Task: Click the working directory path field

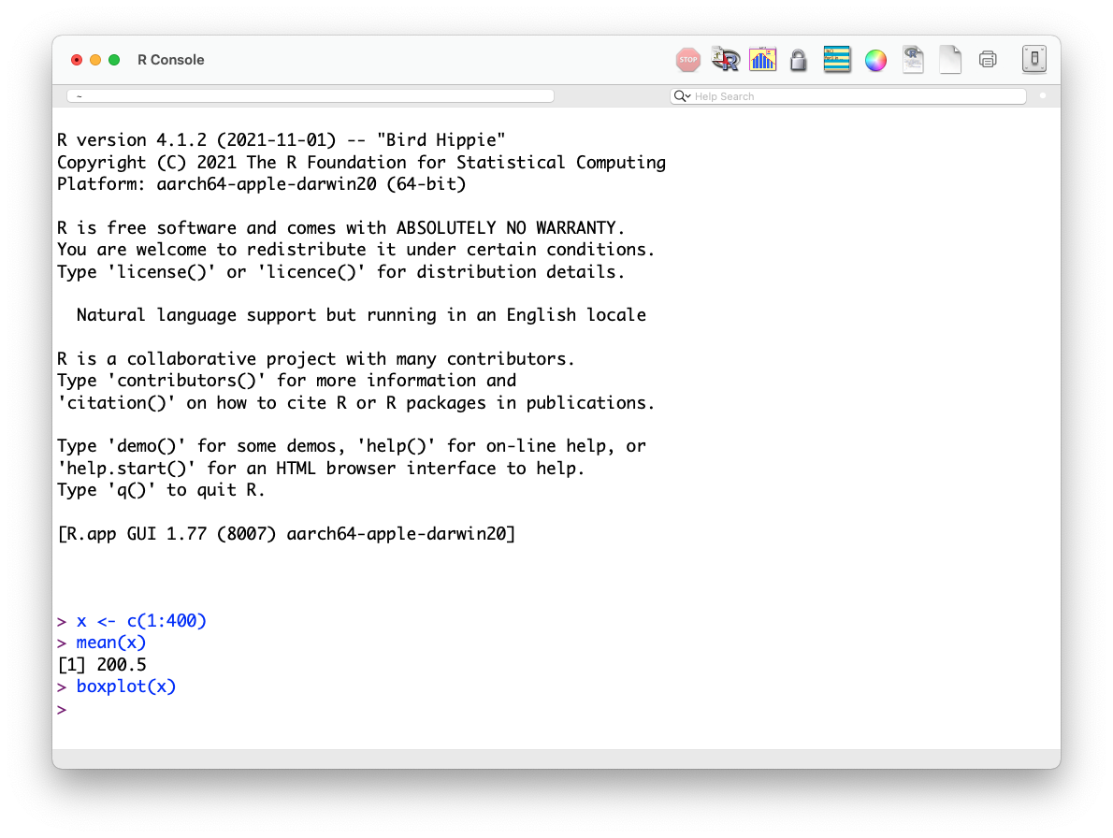Action: pos(311,96)
